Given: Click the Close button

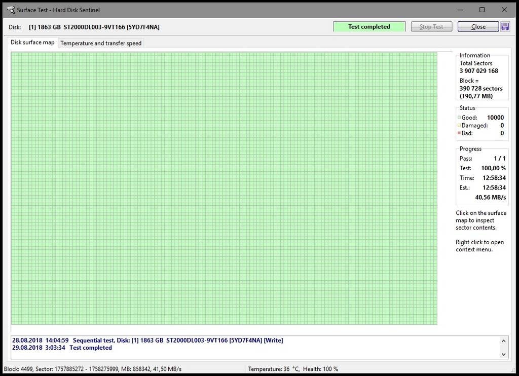Looking at the screenshot, I should (x=478, y=27).
